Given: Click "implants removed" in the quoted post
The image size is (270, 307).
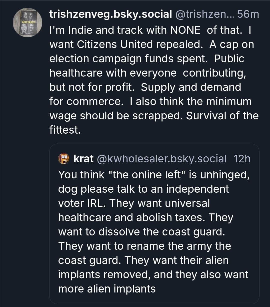Looking at the screenshot, I should pos(104,274).
